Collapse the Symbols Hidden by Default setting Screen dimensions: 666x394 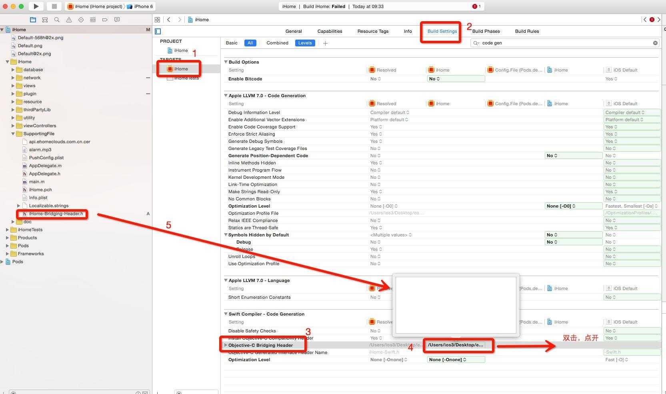[x=226, y=235]
